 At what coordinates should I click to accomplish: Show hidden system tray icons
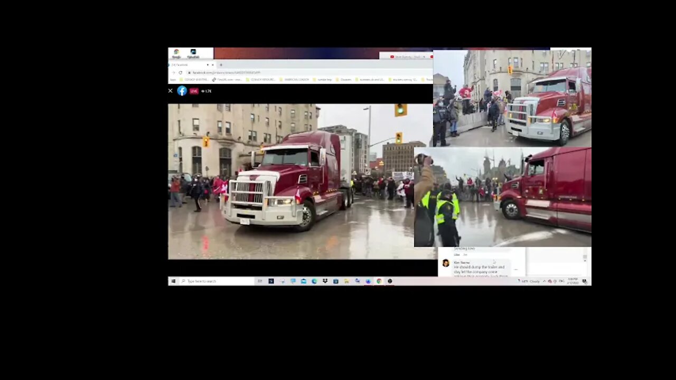point(544,281)
